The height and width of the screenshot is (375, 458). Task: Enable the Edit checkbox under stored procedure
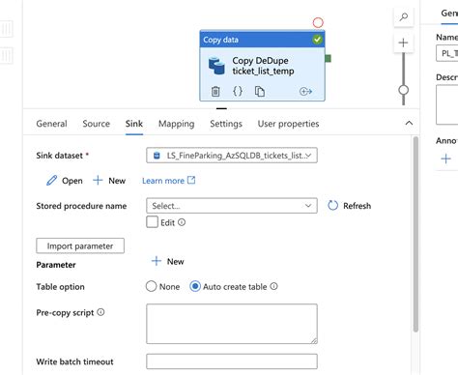152,222
